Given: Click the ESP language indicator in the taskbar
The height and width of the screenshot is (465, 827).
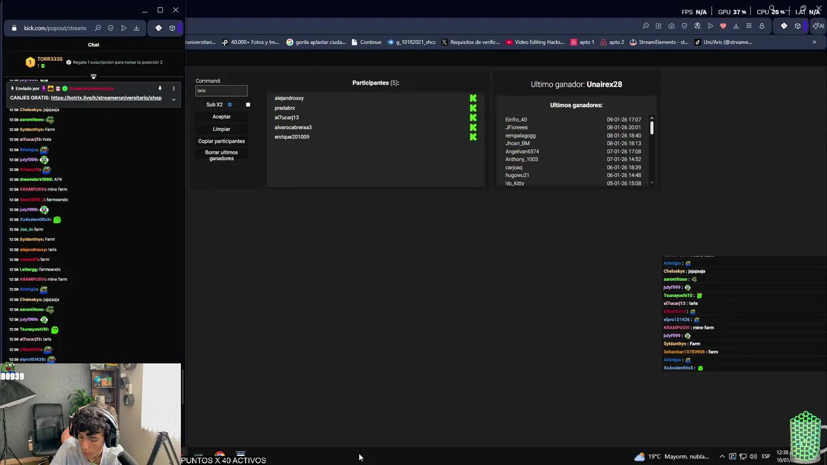Looking at the screenshot, I should (766, 457).
